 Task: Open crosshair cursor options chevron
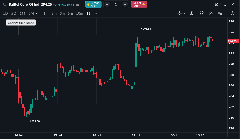point(184,13)
